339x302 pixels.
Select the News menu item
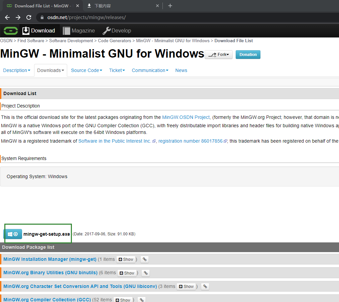click(181, 70)
